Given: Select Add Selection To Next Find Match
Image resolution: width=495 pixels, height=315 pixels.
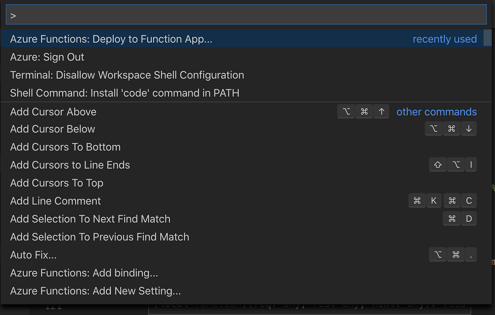Looking at the screenshot, I should (90, 219).
